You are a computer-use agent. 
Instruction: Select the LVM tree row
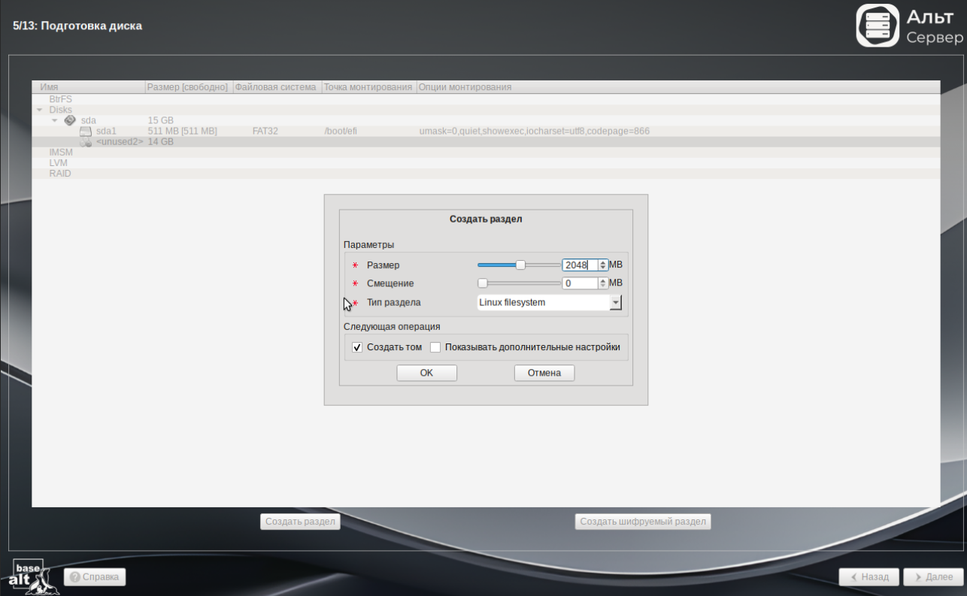pos(486,162)
